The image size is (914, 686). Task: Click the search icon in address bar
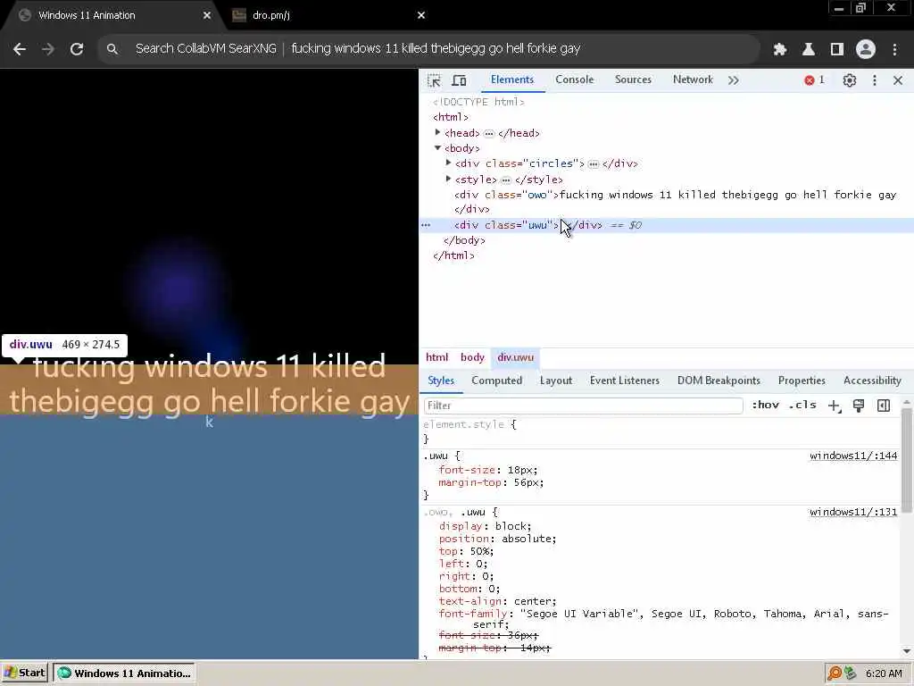coord(112,49)
